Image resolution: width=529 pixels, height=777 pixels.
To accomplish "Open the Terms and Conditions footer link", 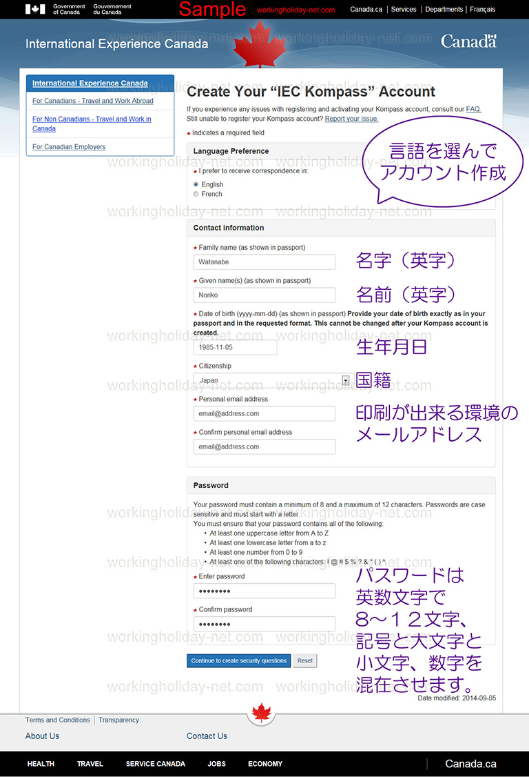I will 58,720.
